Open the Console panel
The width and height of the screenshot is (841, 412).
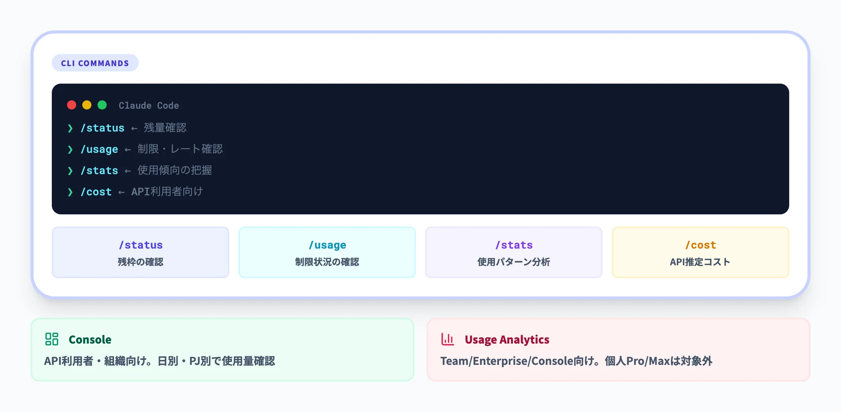(222, 349)
